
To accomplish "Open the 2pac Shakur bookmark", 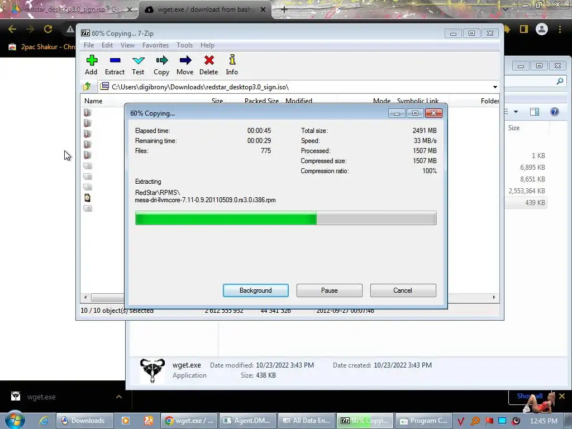I will point(42,47).
